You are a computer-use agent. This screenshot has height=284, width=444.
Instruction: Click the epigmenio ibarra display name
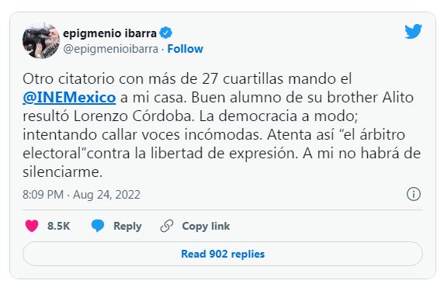(x=109, y=33)
